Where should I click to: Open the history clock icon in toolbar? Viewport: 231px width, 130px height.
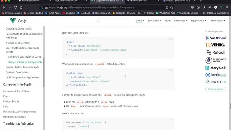(198, 7)
